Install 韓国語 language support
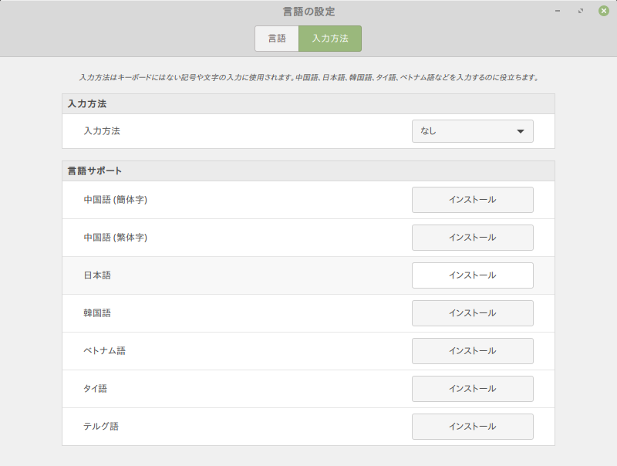This screenshot has height=466, width=617. (x=472, y=313)
